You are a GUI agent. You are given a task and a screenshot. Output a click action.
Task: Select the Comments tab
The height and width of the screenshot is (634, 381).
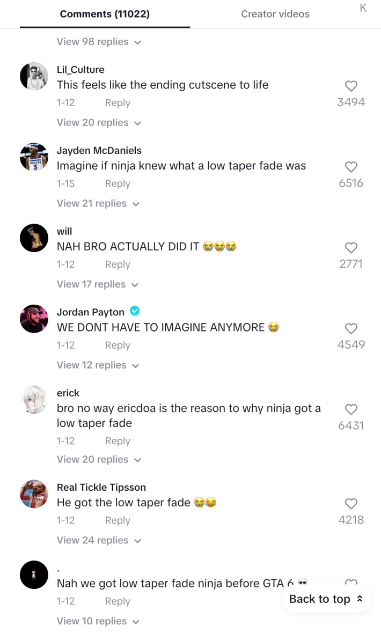[105, 14]
